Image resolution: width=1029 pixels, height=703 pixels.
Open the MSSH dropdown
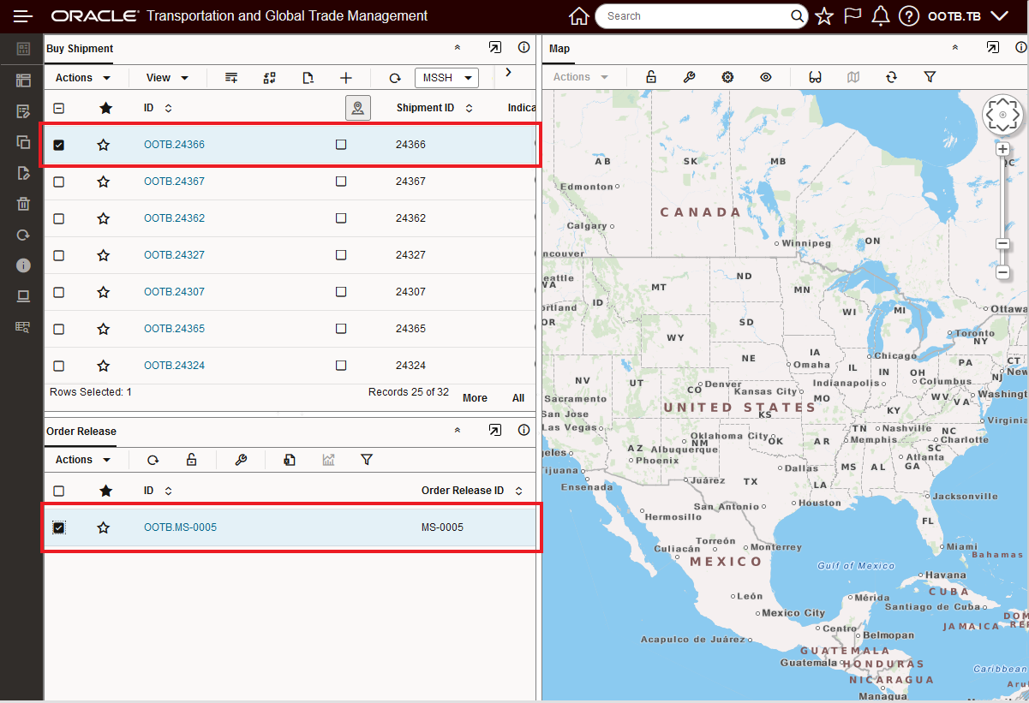[x=446, y=78]
